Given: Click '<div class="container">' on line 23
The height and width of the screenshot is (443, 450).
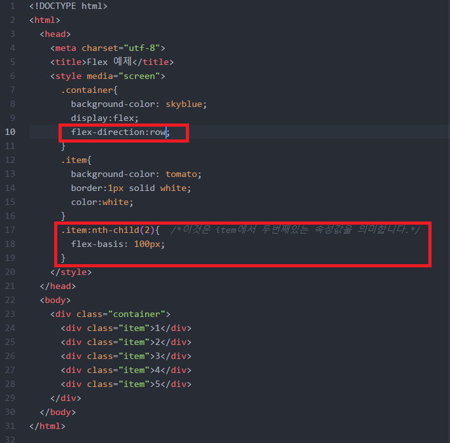Looking at the screenshot, I should [x=110, y=314].
